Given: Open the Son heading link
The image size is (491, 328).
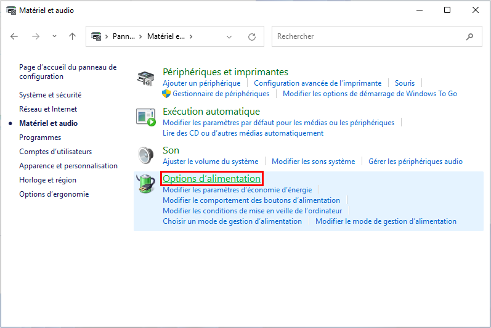Looking at the screenshot, I should point(171,150).
